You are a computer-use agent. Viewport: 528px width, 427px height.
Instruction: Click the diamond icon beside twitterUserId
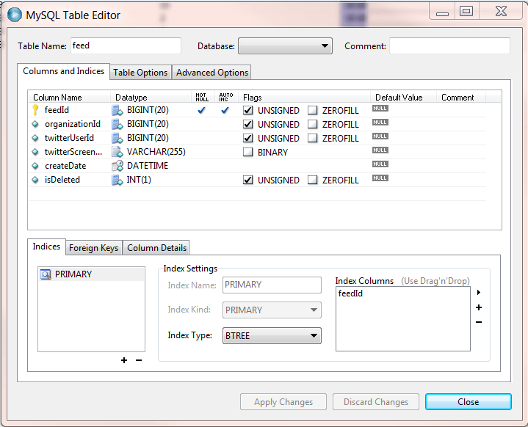tap(35, 138)
